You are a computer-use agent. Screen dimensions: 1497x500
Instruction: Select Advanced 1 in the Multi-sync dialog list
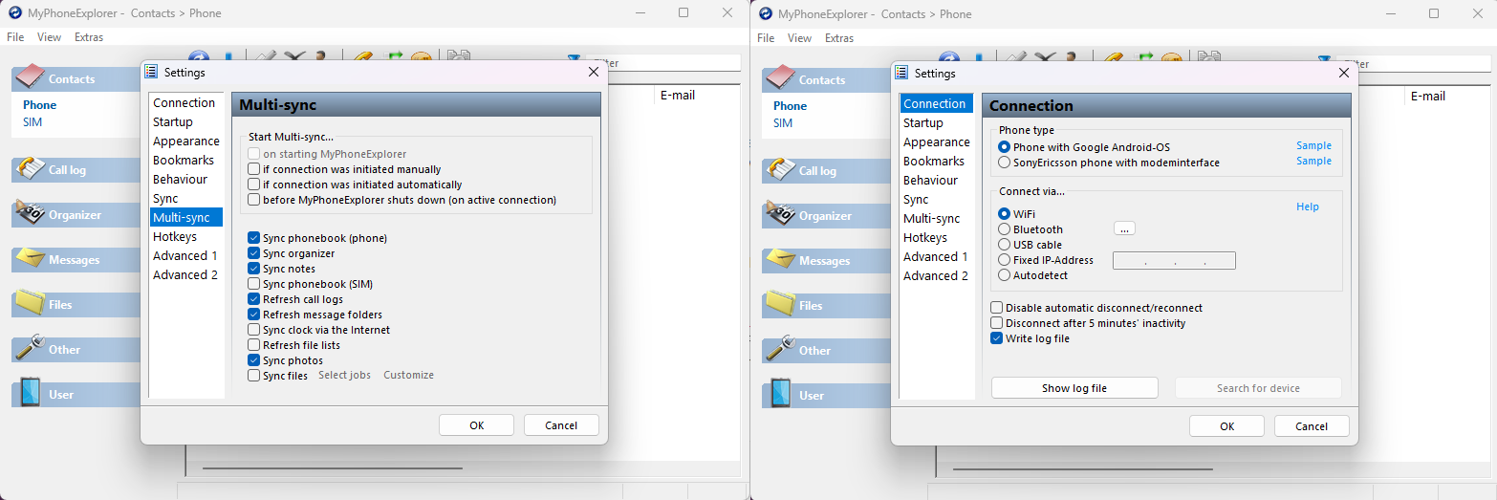pos(185,255)
